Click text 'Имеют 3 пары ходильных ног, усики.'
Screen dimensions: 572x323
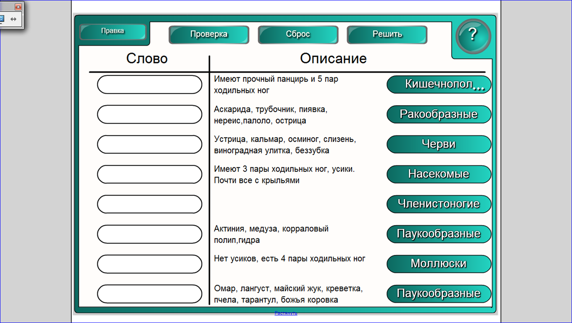click(285, 169)
